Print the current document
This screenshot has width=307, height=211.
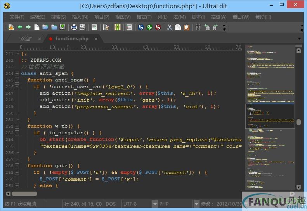(74, 27)
